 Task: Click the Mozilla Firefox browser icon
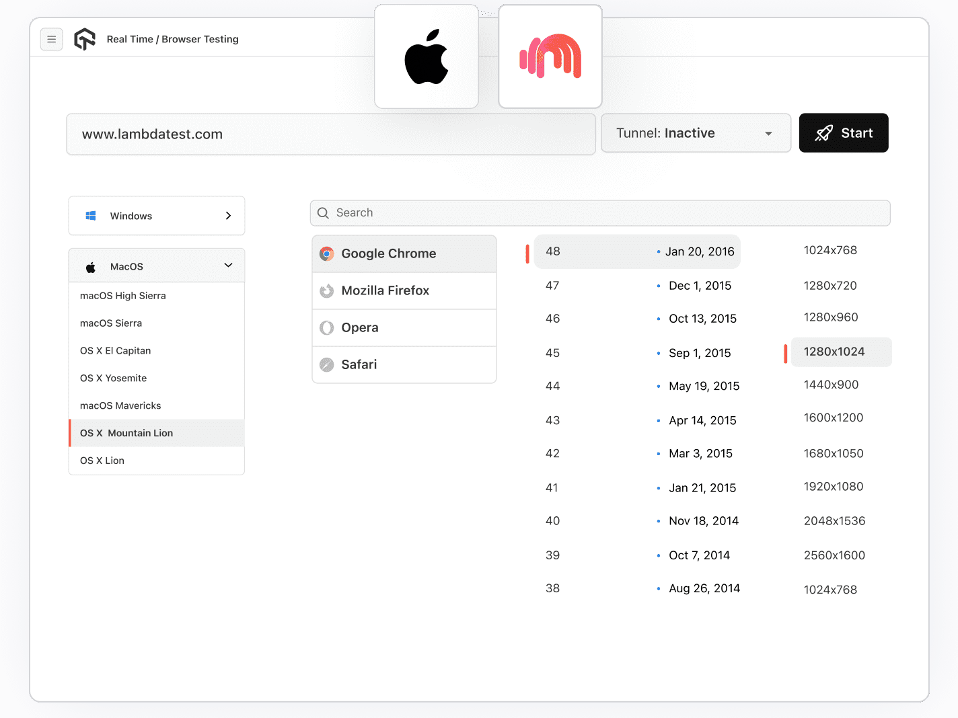click(x=327, y=290)
